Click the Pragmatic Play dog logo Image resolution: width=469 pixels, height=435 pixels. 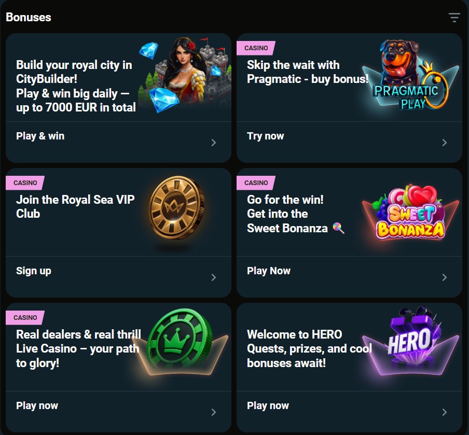[x=410, y=75]
